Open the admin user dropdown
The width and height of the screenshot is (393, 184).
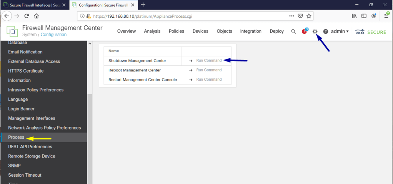coord(340,31)
